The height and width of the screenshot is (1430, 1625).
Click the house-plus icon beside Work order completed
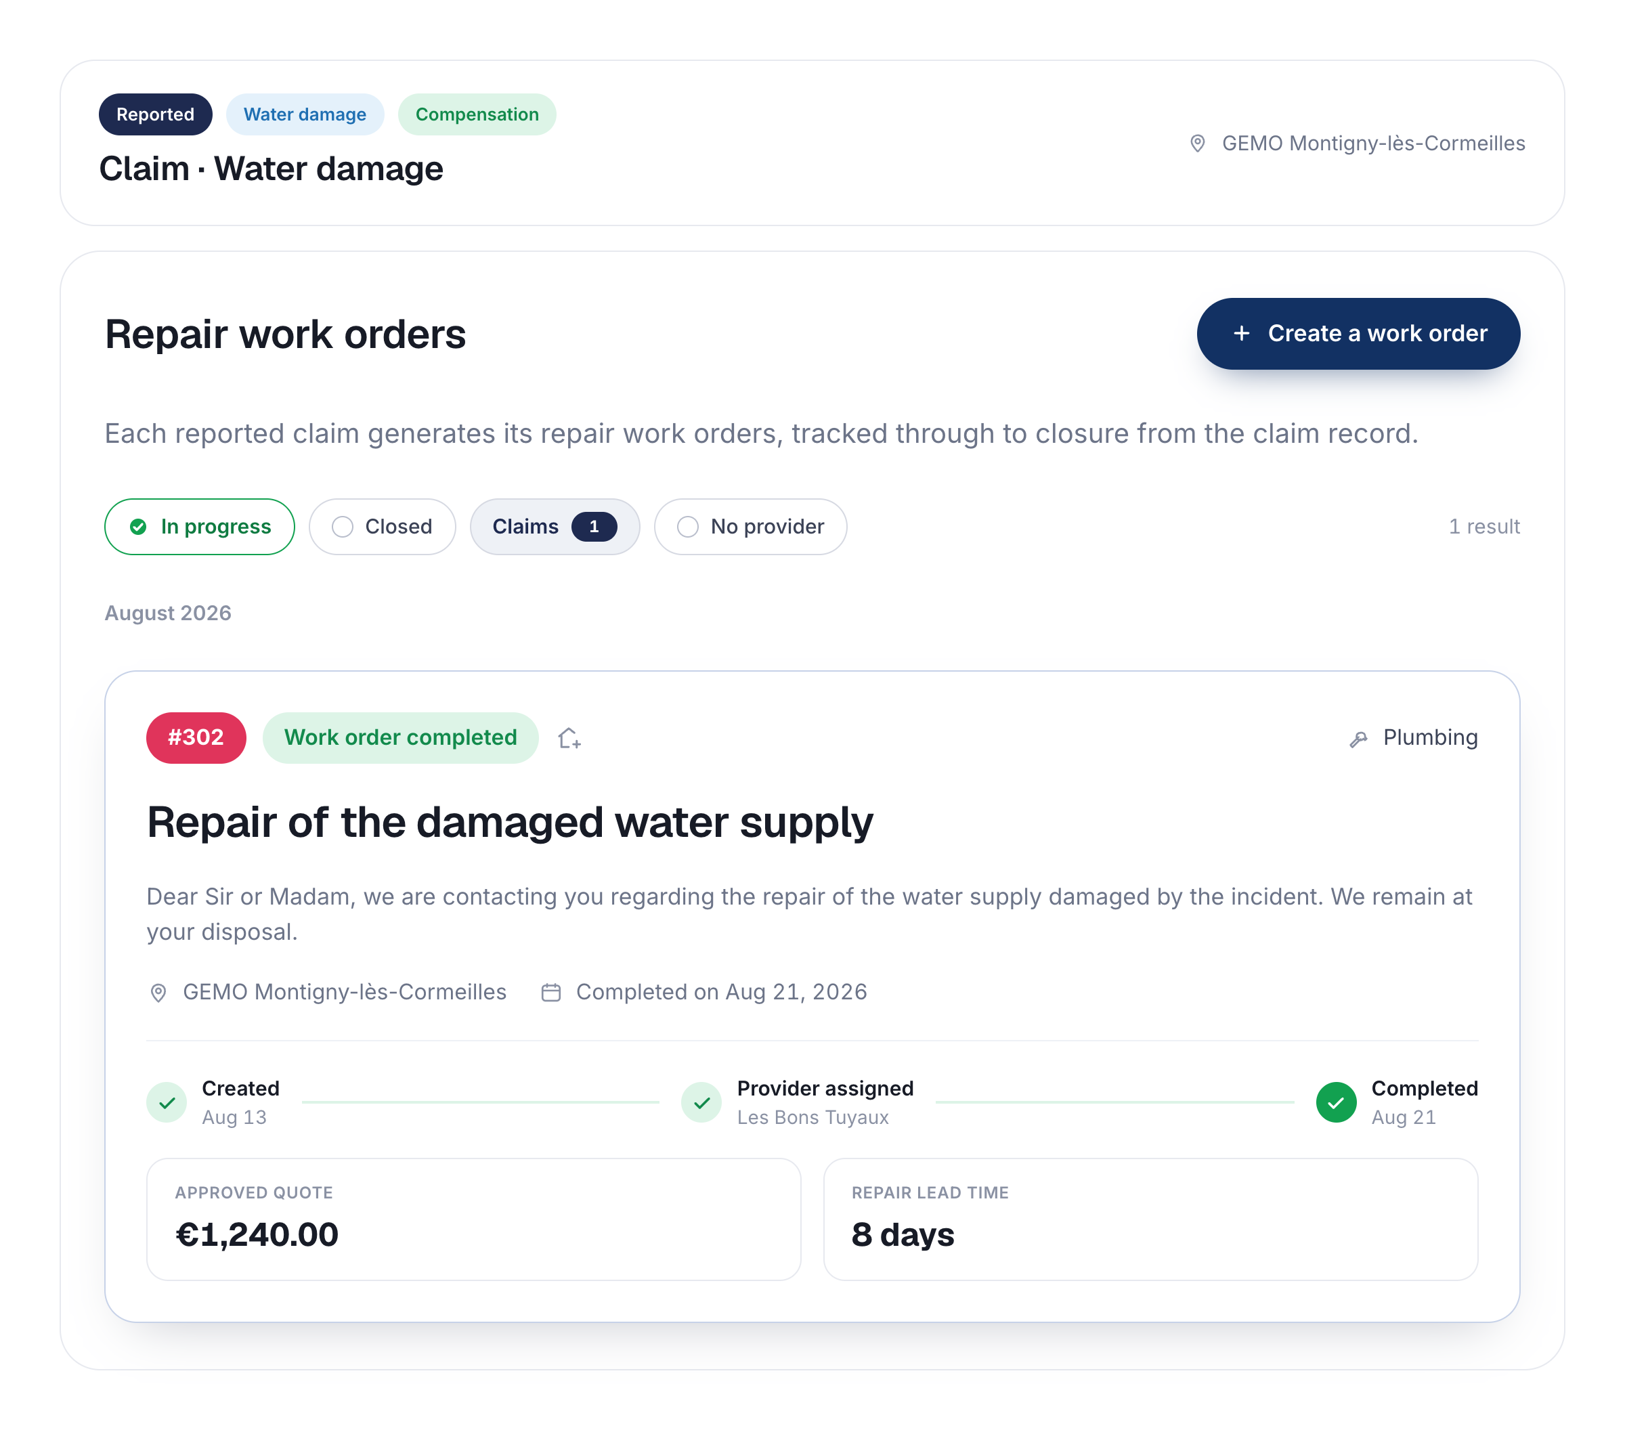tap(569, 739)
